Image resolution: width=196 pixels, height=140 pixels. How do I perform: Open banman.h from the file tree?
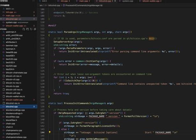point(19,49)
